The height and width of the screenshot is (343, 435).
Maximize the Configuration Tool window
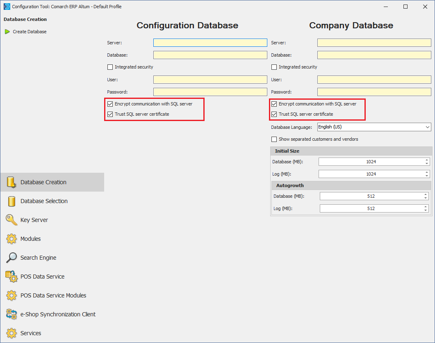tap(405, 7)
